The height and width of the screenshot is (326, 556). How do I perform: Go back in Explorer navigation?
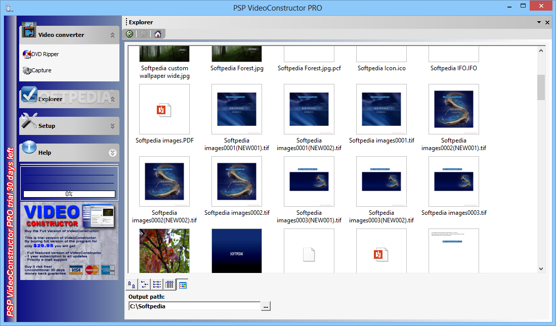pyautogui.click(x=130, y=34)
